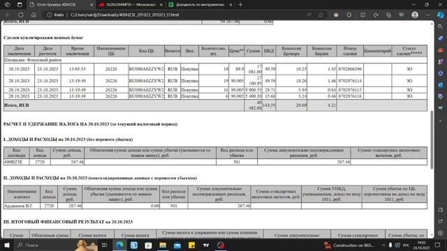The height and width of the screenshot is (251, 447).
Task: Open a new browser tab
Action: point(240,5)
